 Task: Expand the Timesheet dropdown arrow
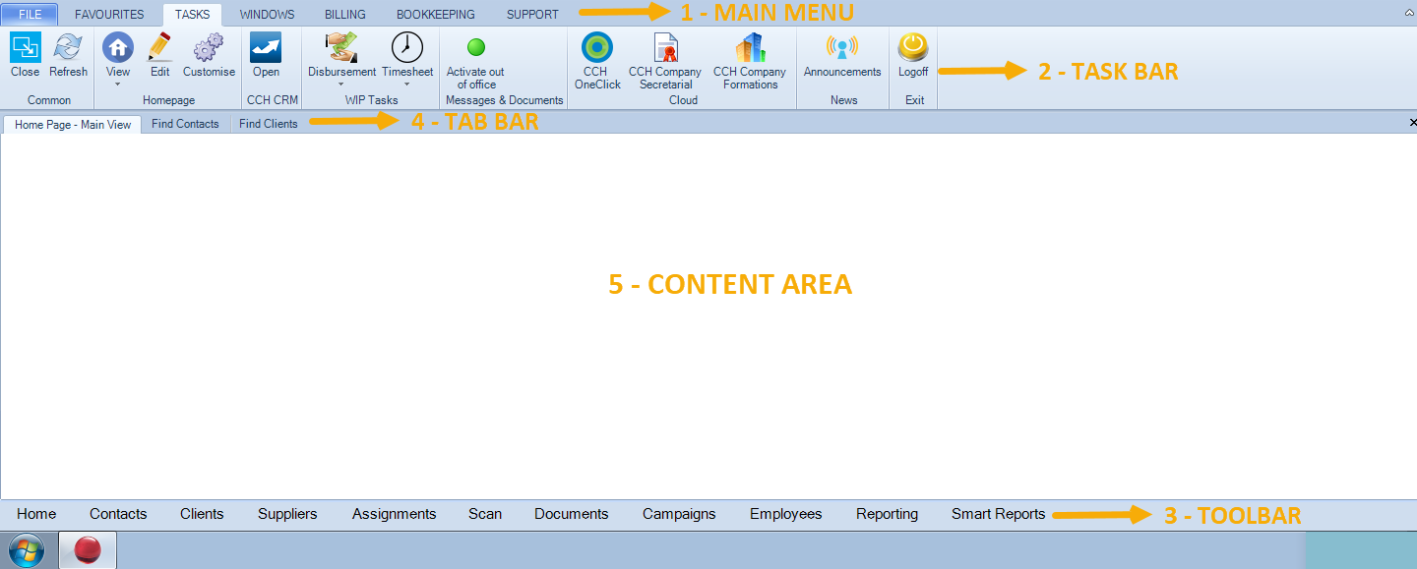(407, 85)
